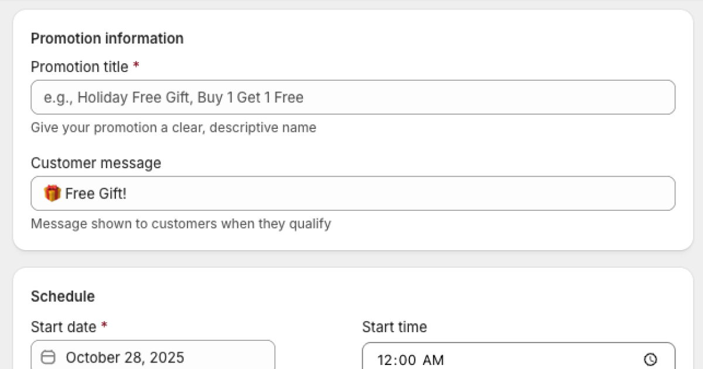Click the Customer message input containing Free Gift!
The image size is (703, 369).
[x=351, y=193]
